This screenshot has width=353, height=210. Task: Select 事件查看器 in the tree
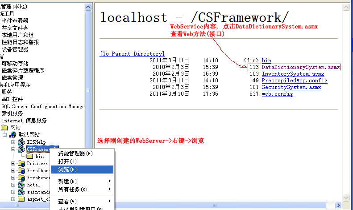(x=15, y=21)
